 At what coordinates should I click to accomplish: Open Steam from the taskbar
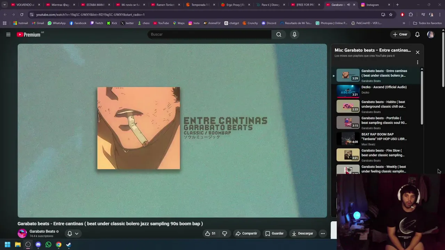68,244
